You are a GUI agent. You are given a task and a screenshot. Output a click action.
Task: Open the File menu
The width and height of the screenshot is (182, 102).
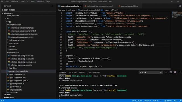[x=2, y=1]
